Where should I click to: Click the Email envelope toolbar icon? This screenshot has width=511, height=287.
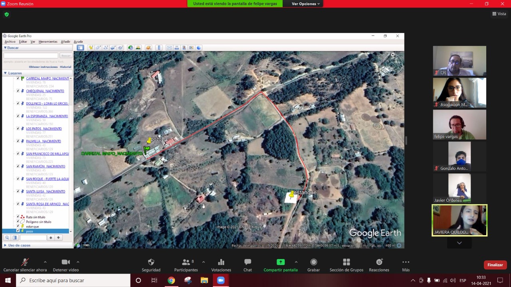pos(169,47)
